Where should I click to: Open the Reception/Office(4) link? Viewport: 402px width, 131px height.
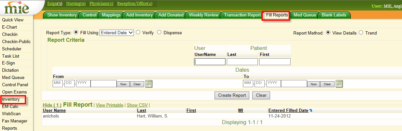point(135,4)
